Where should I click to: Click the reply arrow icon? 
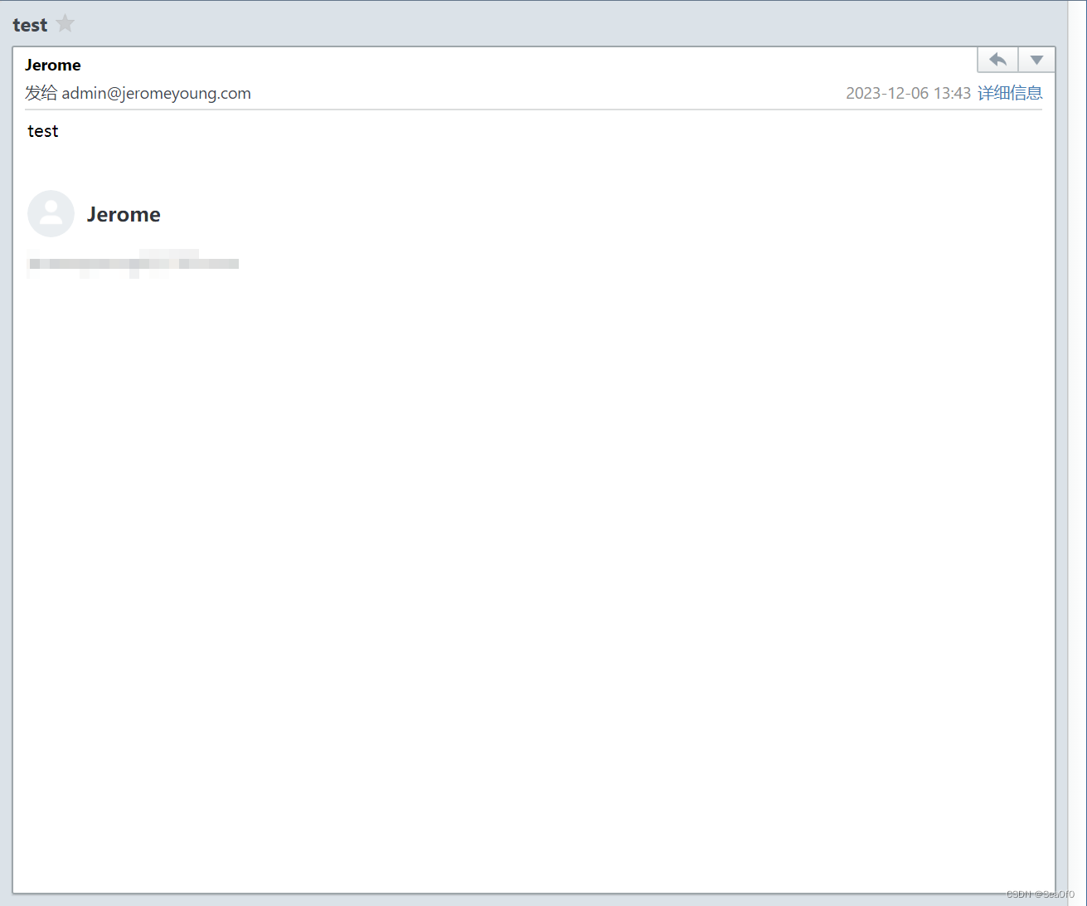point(998,60)
